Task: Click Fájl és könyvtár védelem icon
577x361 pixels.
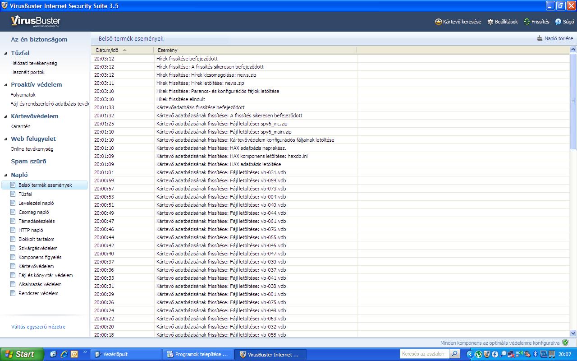Action: coord(13,275)
